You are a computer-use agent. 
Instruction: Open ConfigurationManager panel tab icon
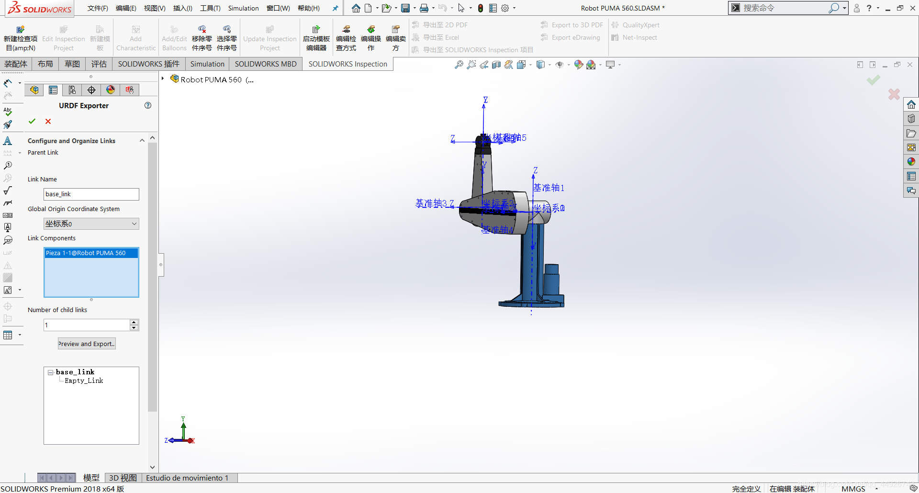click(72, 90)
